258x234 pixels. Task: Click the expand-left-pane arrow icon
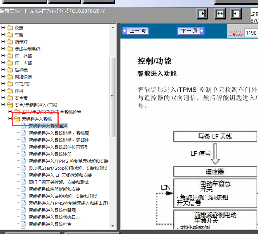tap(202, 14)
